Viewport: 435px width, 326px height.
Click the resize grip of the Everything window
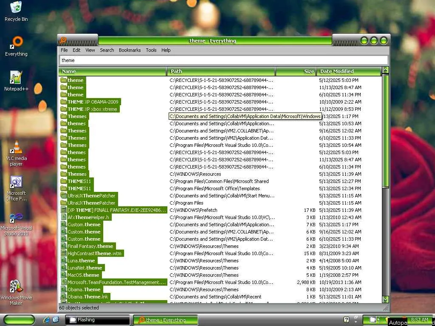tap(386, 308)
